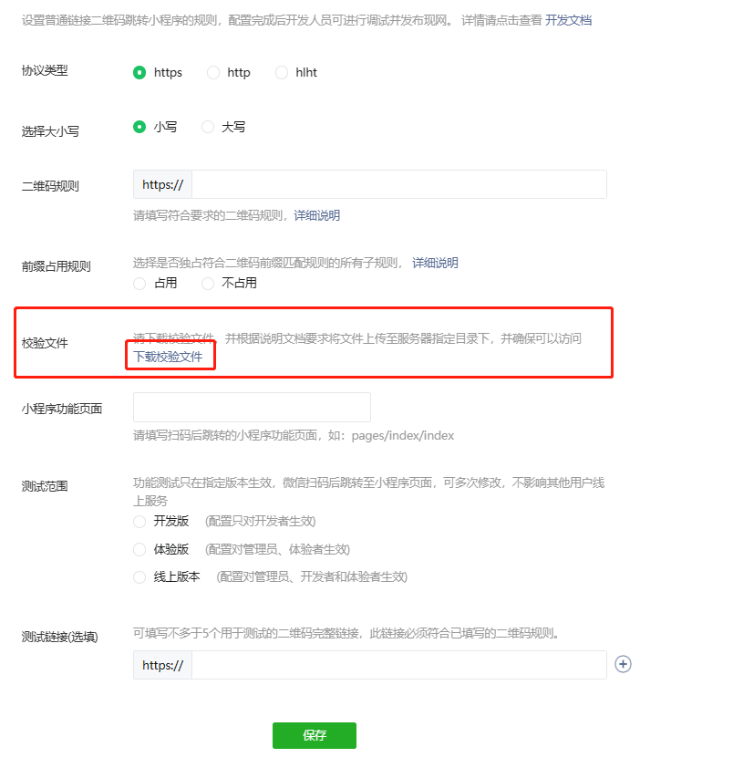Click the 小程序功能页面 label
Viewport: 733px width, 768px height.
tap(62, 409)
